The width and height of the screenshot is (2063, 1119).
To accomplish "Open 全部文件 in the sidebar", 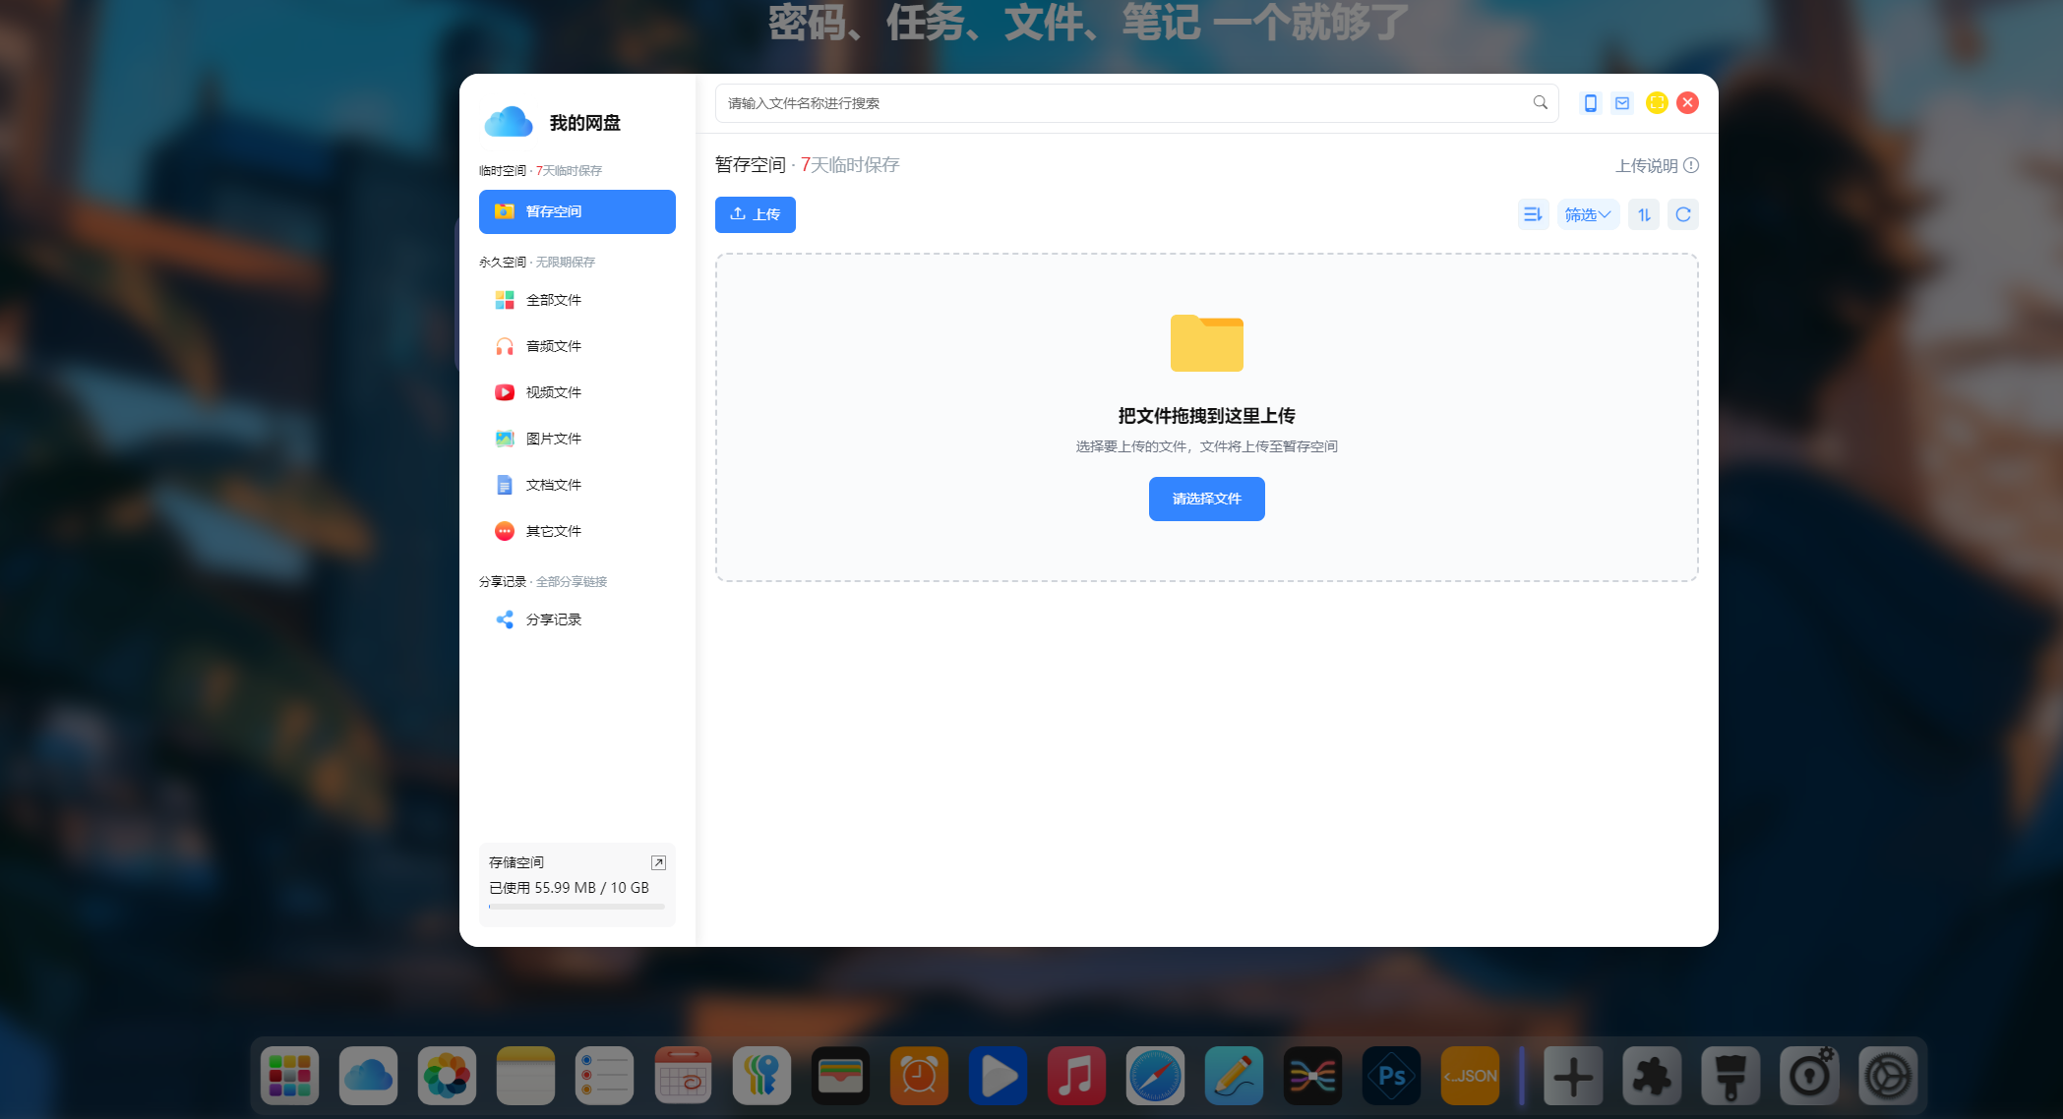I will coord(553,300).
